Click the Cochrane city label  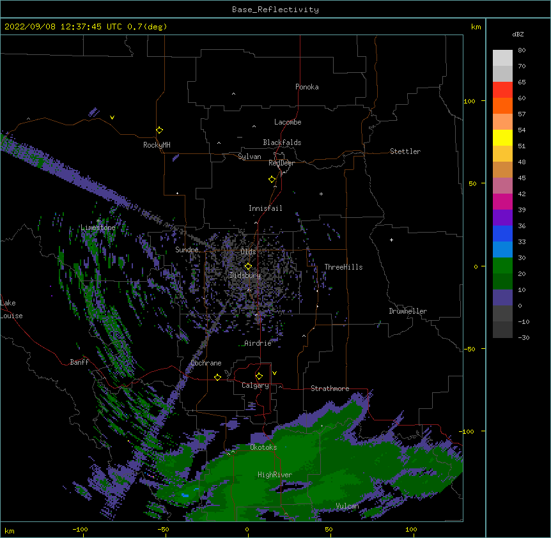point(206,363)
